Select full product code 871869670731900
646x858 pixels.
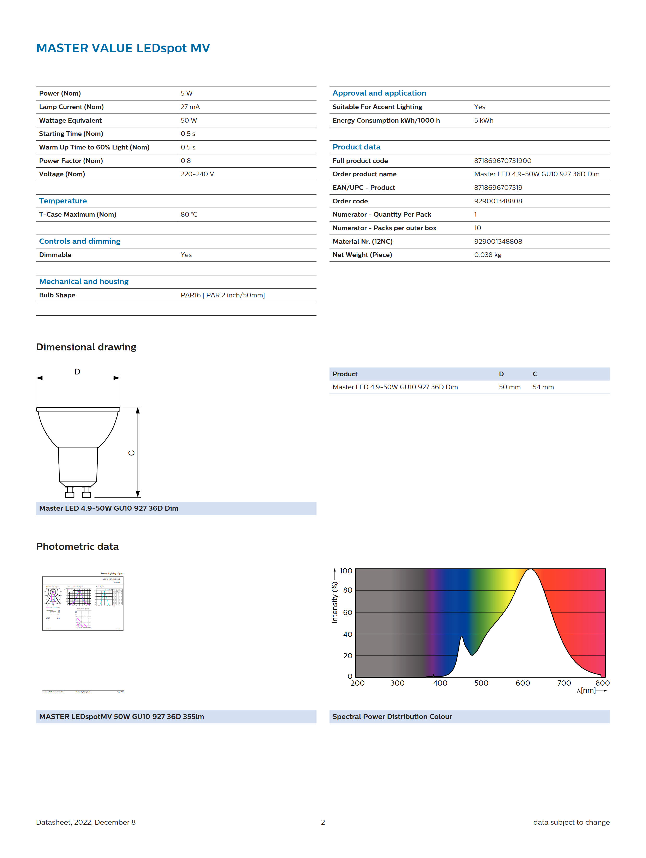coord(502,161)
